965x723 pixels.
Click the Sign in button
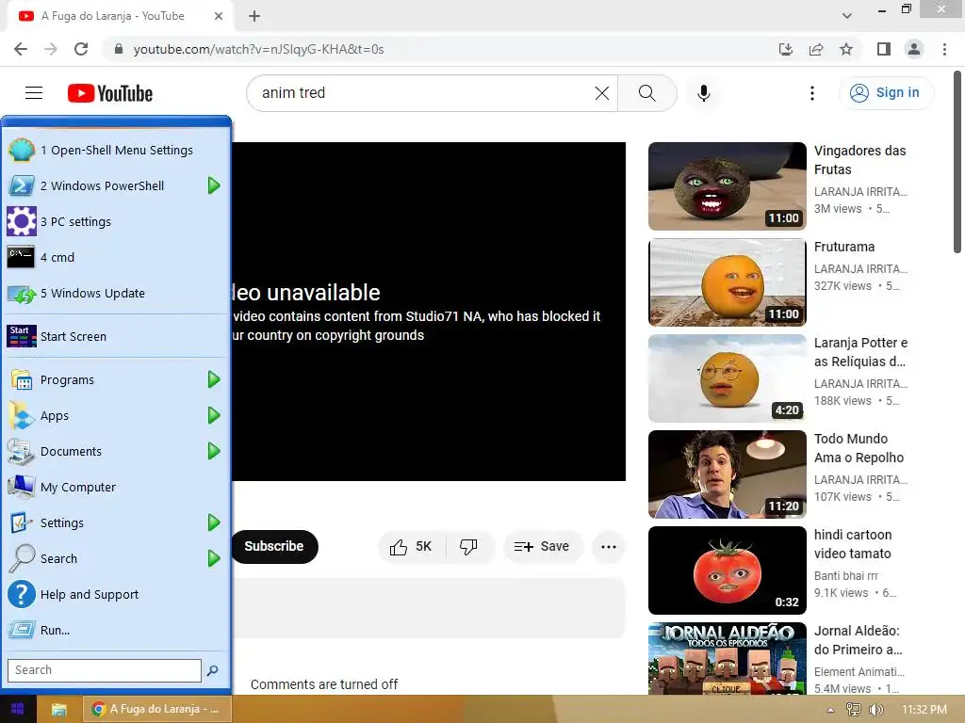(x=886, y=93)
